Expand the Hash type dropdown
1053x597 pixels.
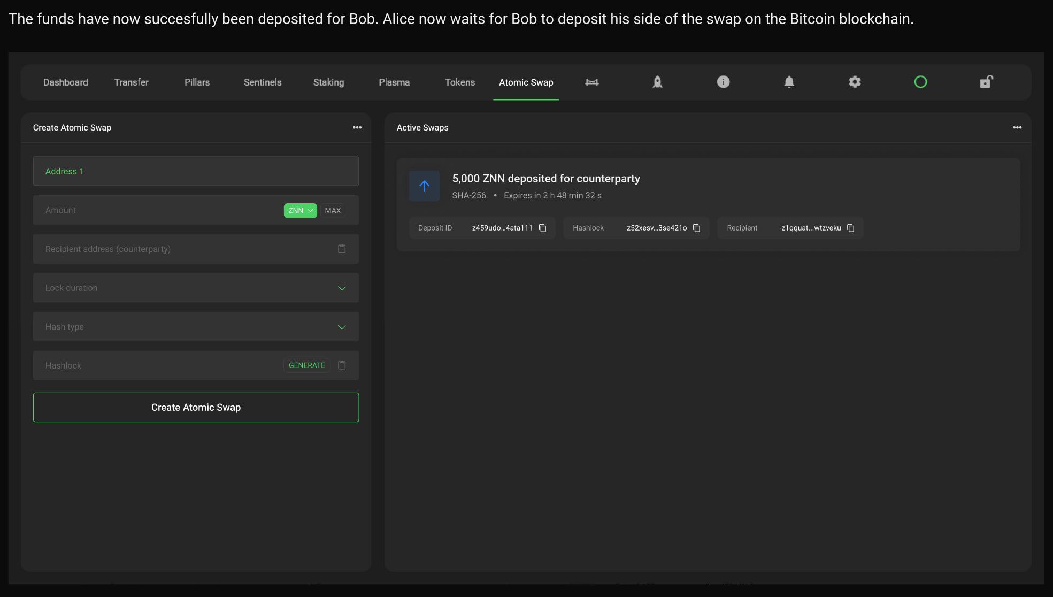pyautogui.click(x=342, y=327)
